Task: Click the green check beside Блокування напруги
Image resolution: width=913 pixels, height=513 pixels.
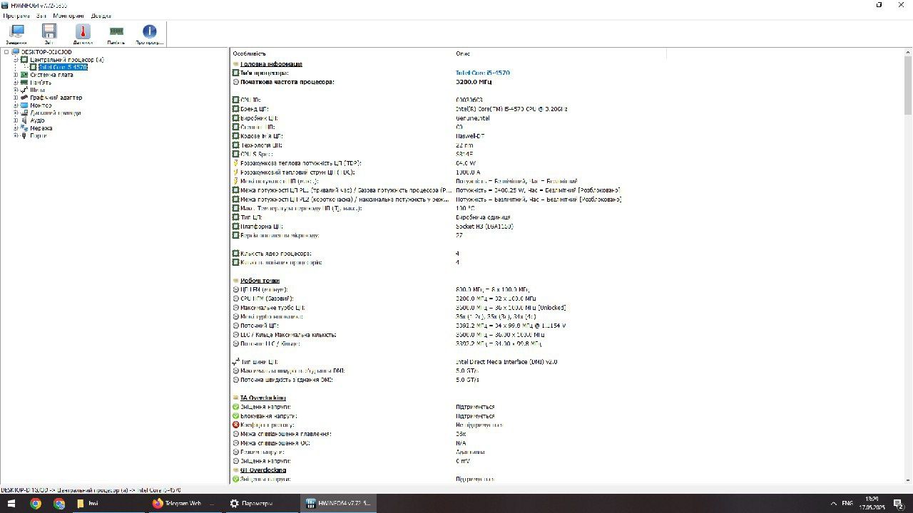Action: [x=236, y=416]
